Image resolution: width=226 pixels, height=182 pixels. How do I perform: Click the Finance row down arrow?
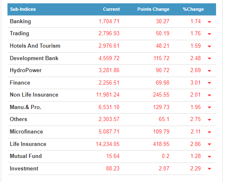pos(209,83)
